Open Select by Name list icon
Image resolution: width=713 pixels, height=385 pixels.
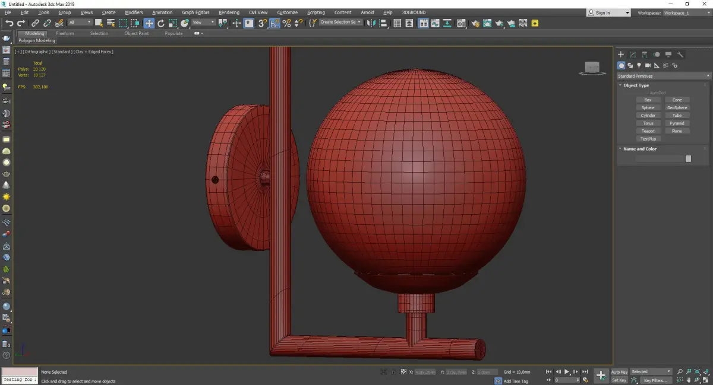[x=111, y=23]
